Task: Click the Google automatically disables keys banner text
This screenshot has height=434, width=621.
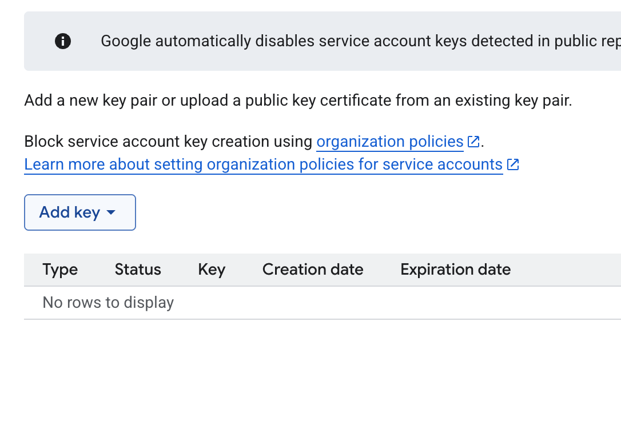Action: click(361, 41)
